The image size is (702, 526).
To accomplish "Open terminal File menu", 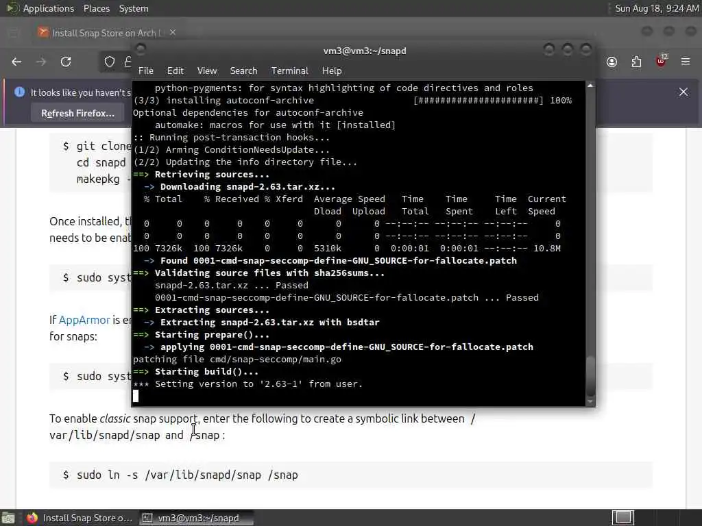I will tap(146, 71).
